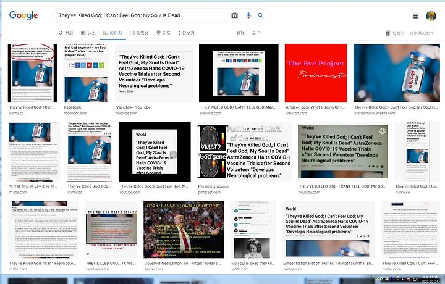Click the amazon.com source link
This screenshot has height=284, width=445.
296,113
